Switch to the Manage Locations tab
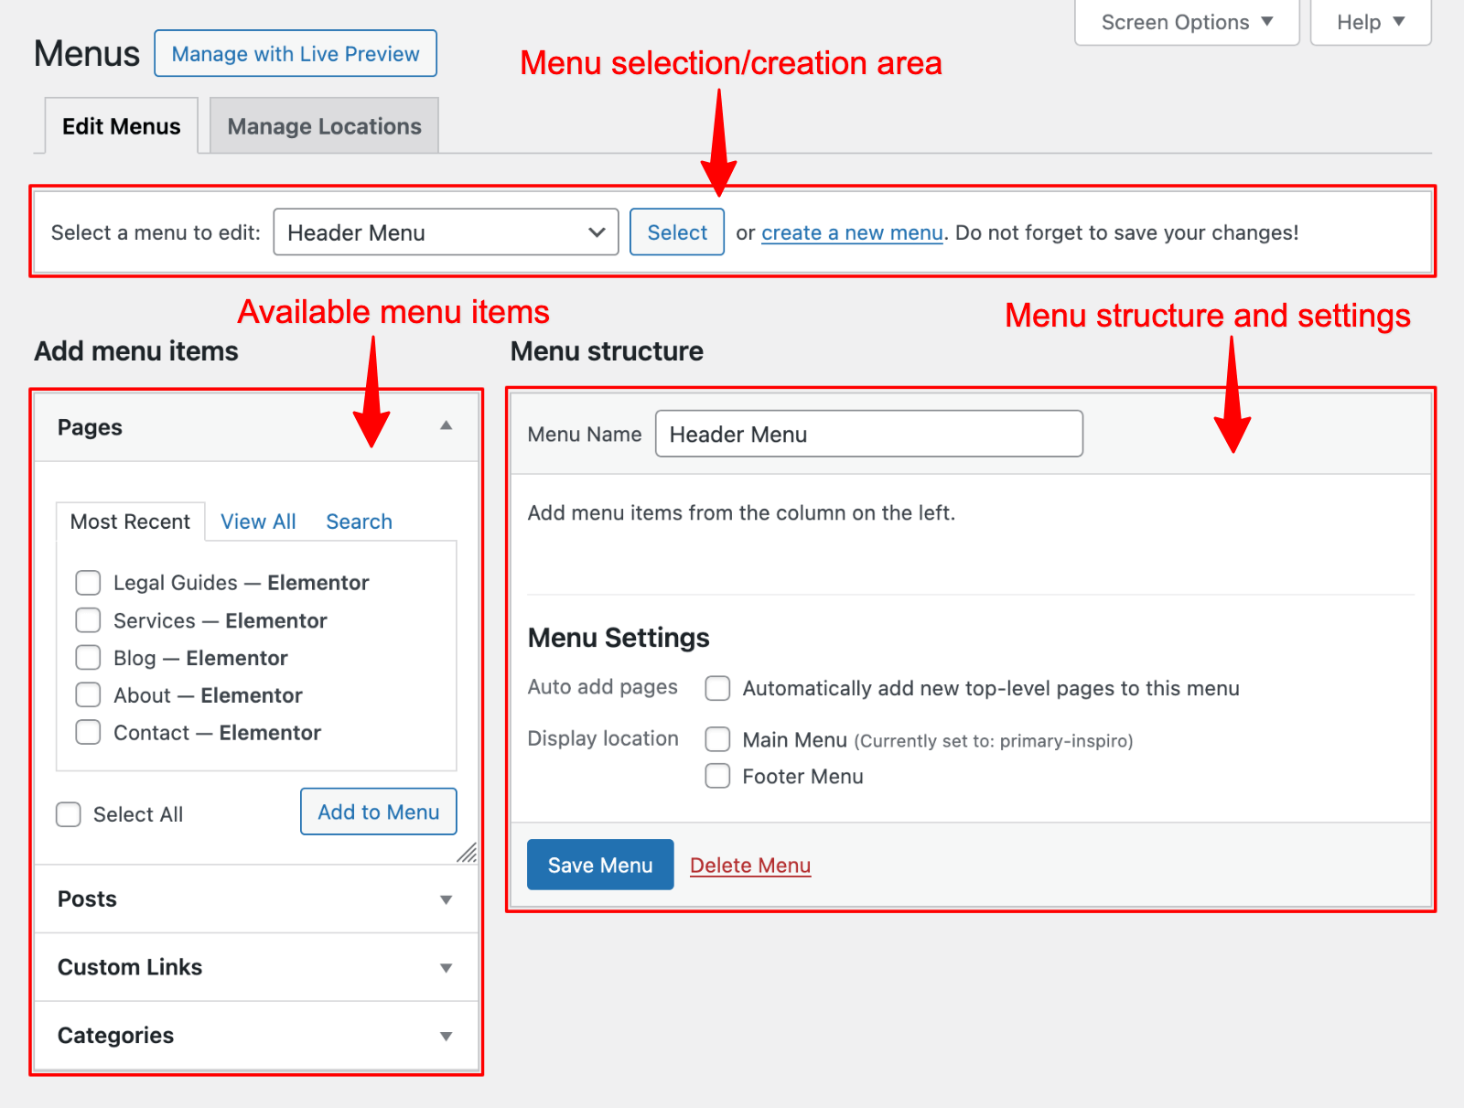Screen dimensions: 1464x1108 [x=324, y=126]
